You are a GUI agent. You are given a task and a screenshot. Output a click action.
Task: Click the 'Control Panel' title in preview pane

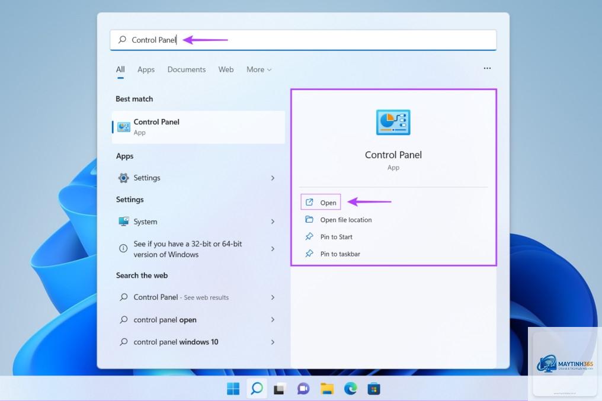[x=393, y=155]
